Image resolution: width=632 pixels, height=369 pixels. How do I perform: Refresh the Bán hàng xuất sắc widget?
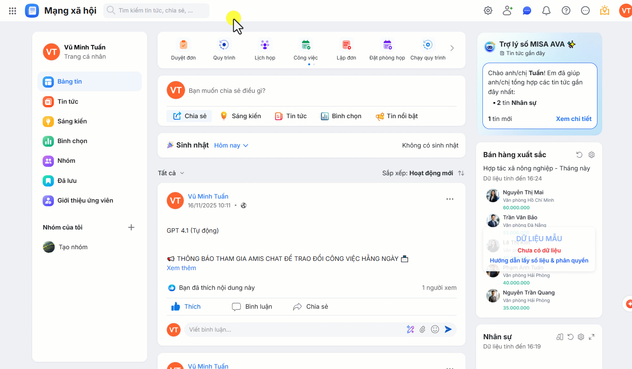579,155
